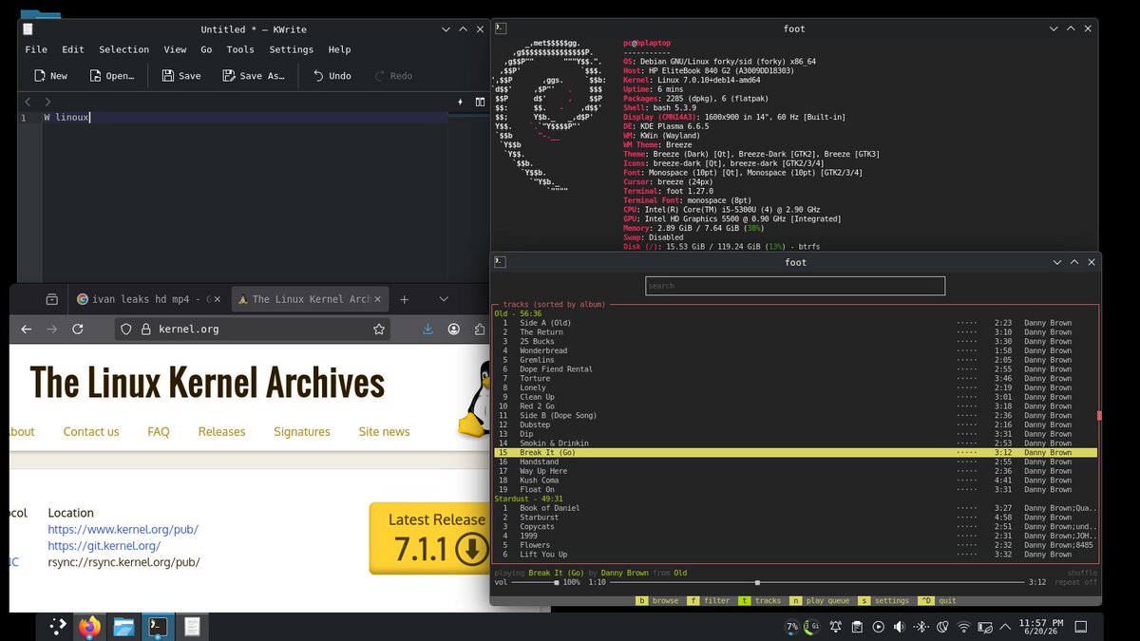This screenshot has width=1140, height=641.
Task: Open the Firefox account icon
Action: pos(454,329)
